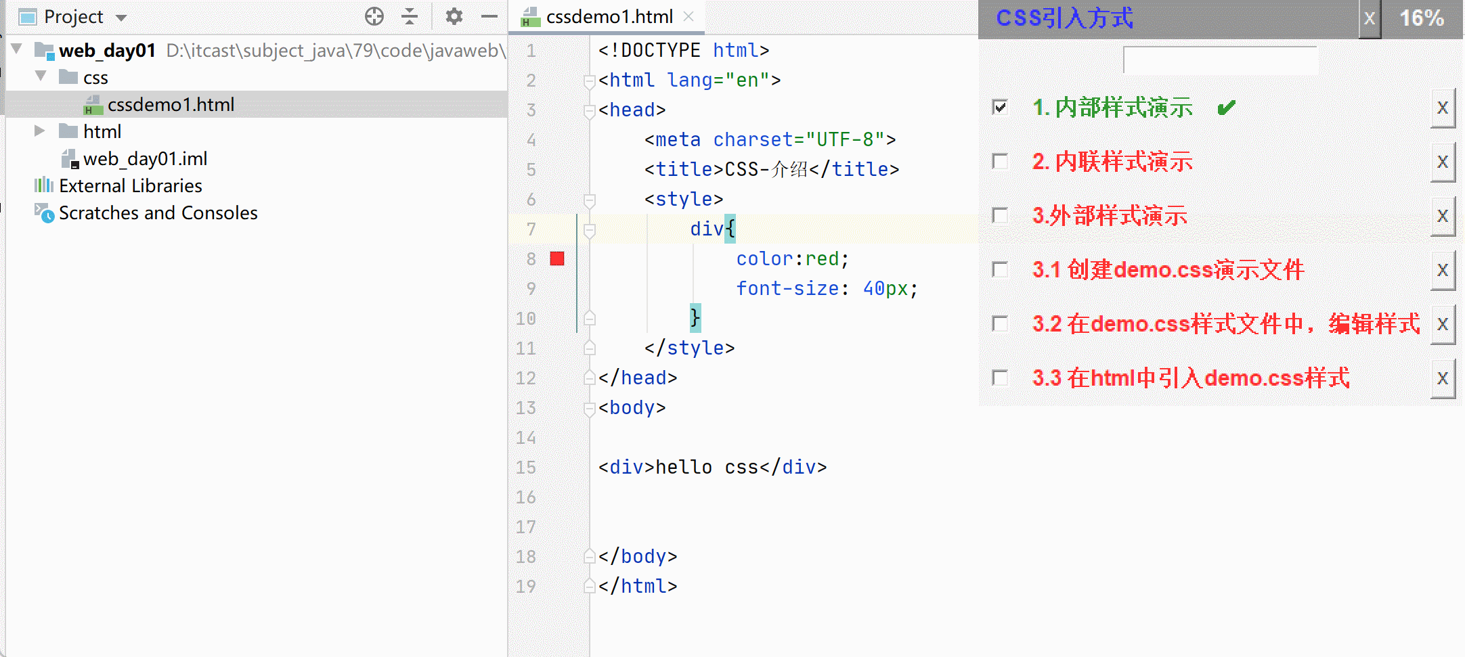Click the new task input field

[x=1220, y=60]
